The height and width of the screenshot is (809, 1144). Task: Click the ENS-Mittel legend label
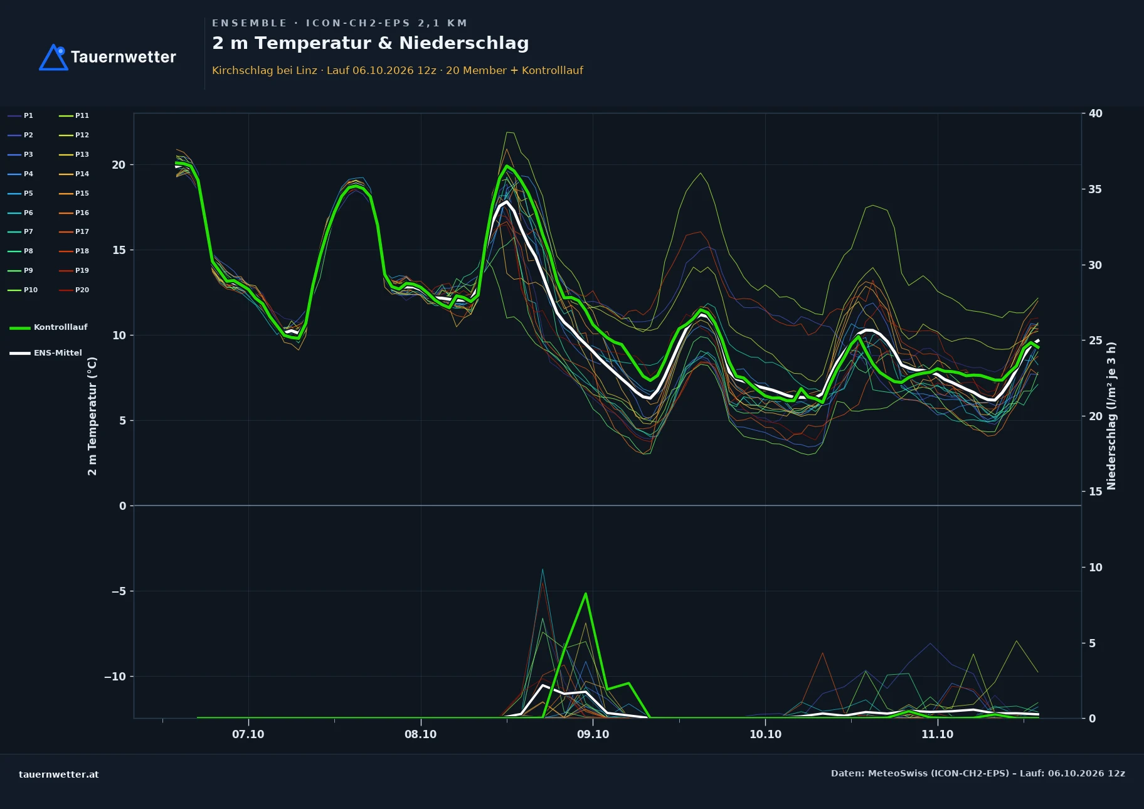click(x=58, y=353)
